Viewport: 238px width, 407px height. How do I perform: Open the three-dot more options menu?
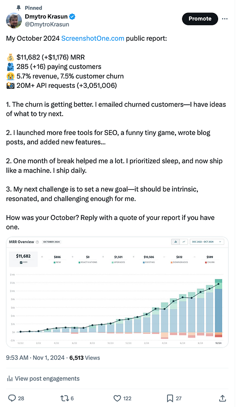tap(225, 19)
